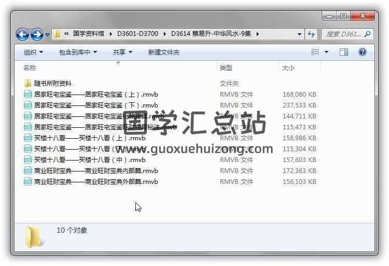Expand arrow after D3601-D3700 breadcrumb
Image resolution: width=389 pixels, height=266 pixels.
[165, 34]
